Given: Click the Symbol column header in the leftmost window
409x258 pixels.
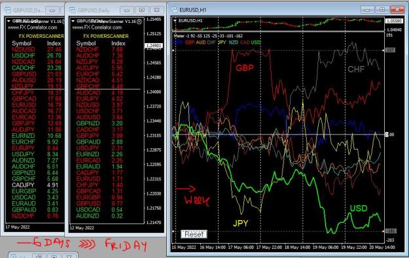Looking at the screenshot, I should tap(22, 44).
